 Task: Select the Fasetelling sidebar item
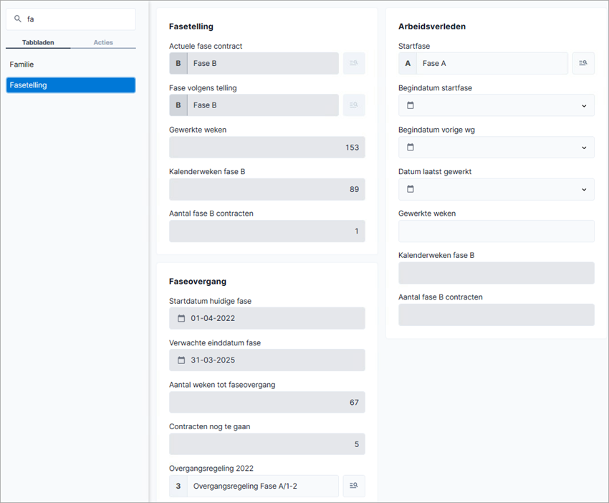pos(71,85)
